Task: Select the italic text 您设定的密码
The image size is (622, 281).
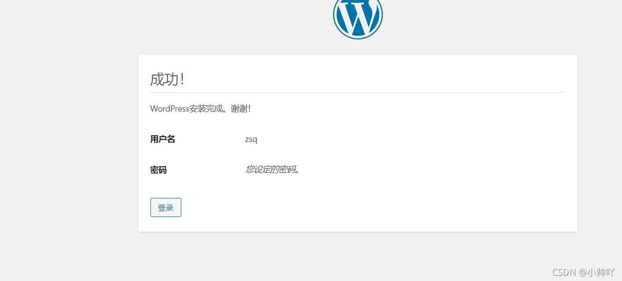Action: (x=272, y=169)
